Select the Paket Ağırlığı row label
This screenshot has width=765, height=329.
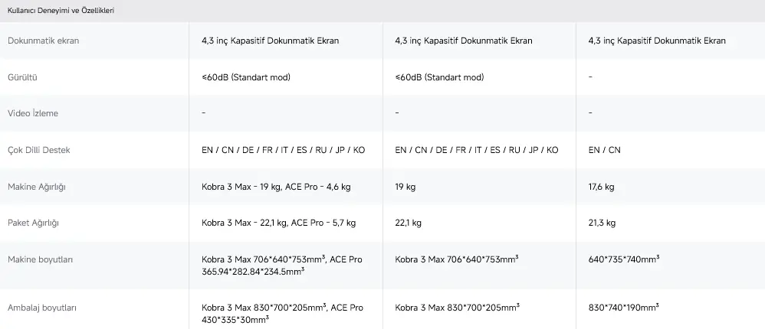(33, 223)
